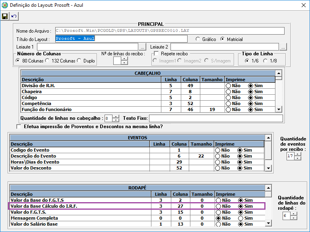
Task: Click the Texto Fixo input field
Action: pos(216,118)
